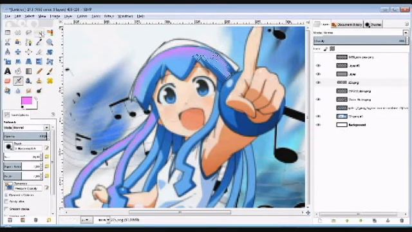Open the status bar unit dropdown
This screenshot has height=232, width=412.
tap(86, 220)
